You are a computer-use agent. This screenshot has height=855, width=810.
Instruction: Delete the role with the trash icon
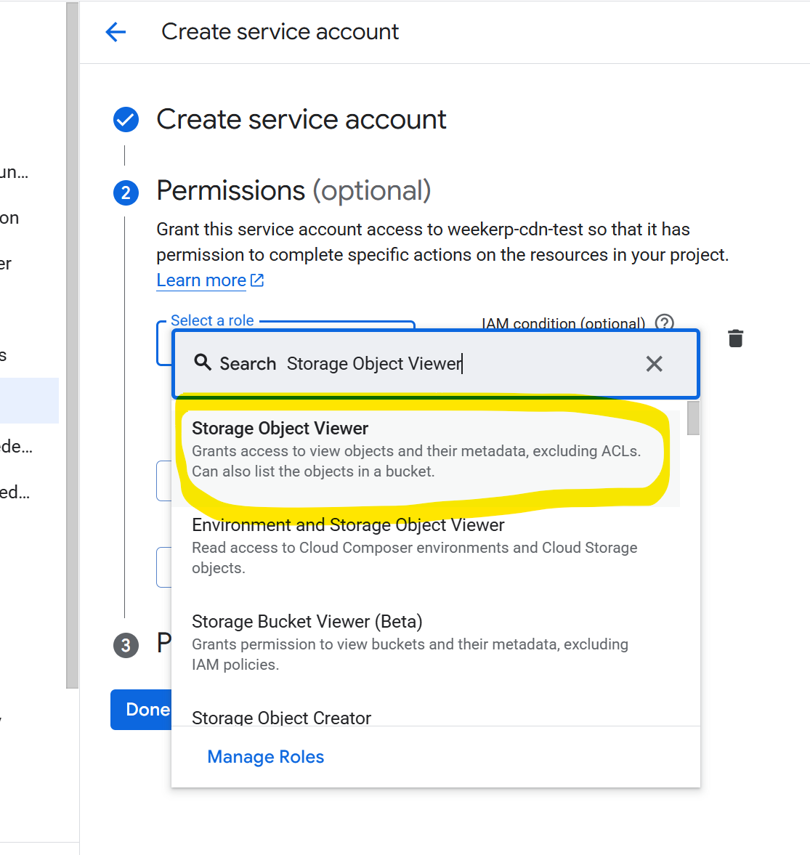[735, 339]
